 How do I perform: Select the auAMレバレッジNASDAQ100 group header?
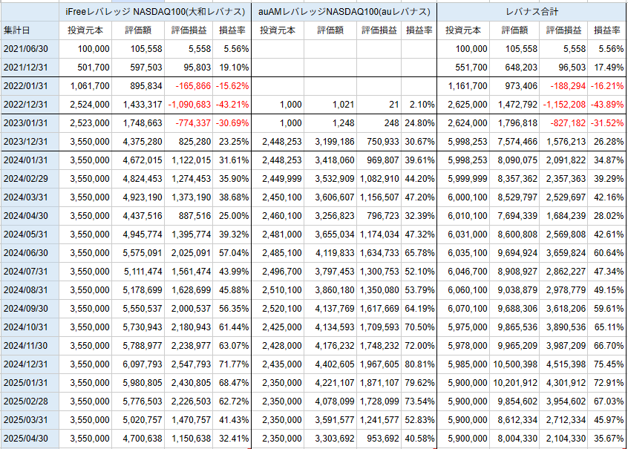click(x=344, y=12)
